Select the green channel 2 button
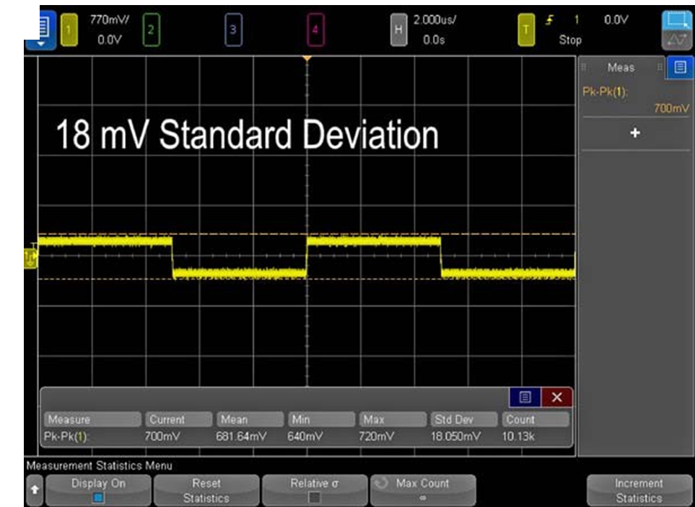This screenshot has width=695, height=507. coord(151,30)
